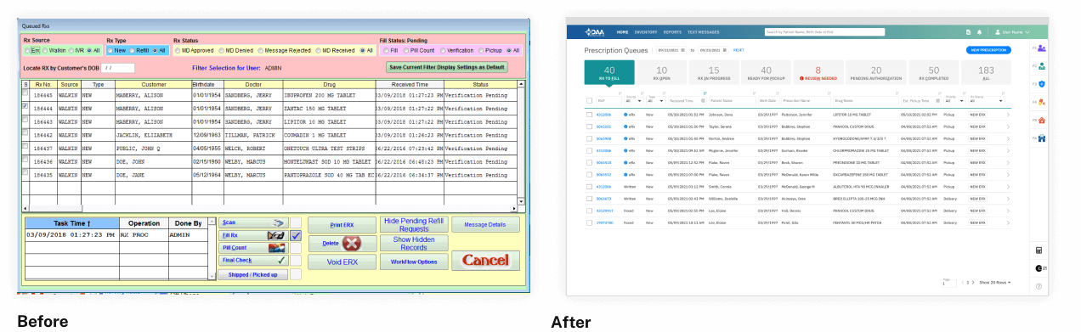Open the notifications bell icon
The width and height of the screenshot is (1081, 332).
coord(979,31)
